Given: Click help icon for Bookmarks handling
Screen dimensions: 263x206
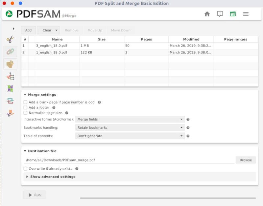Looking at the screenshot, I should 188,128.
